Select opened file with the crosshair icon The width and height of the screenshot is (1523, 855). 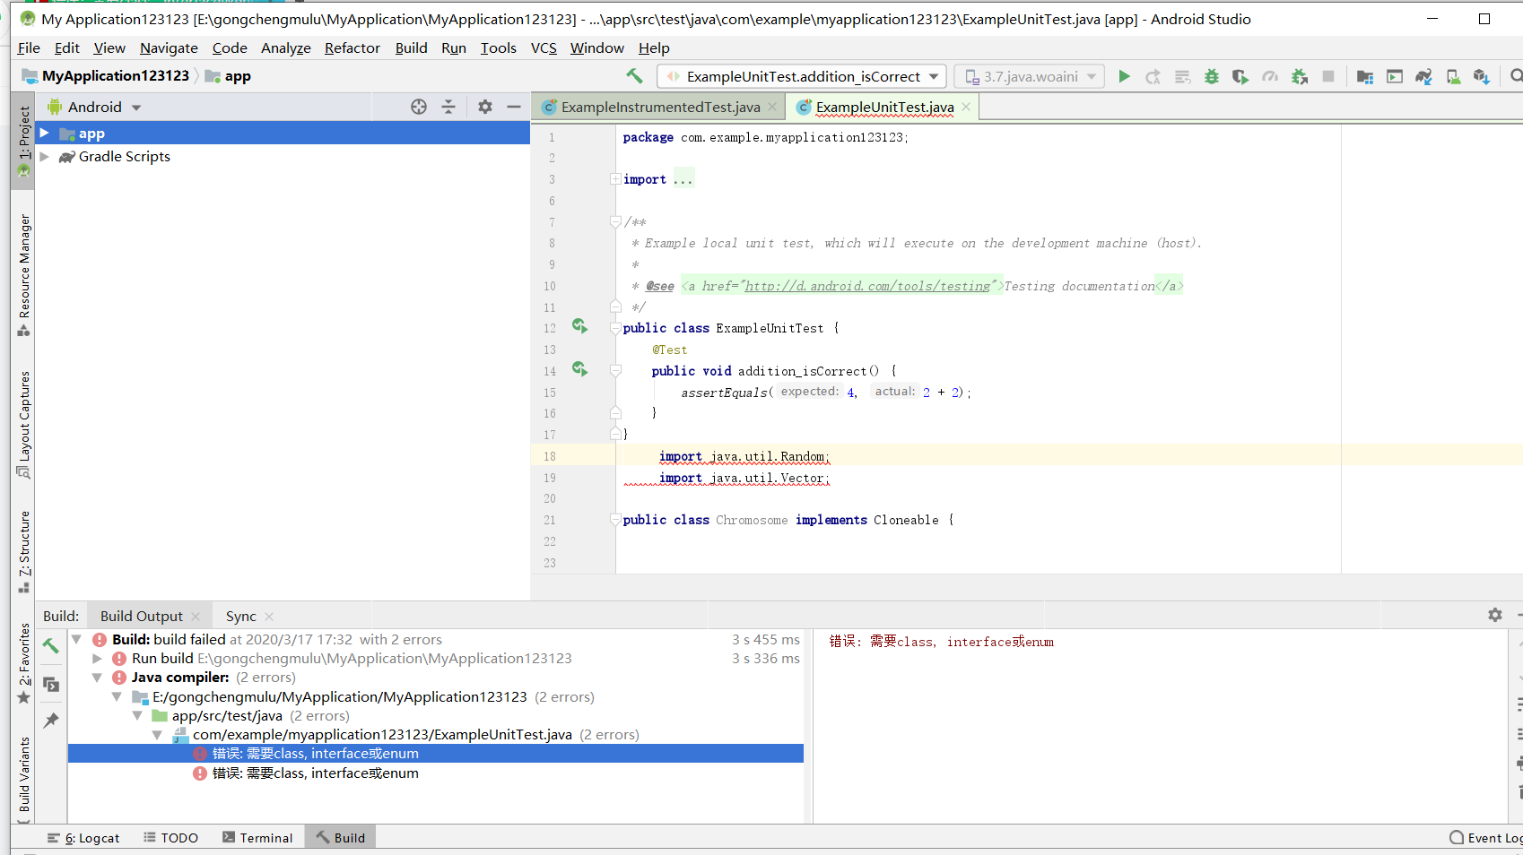(418, 106)
